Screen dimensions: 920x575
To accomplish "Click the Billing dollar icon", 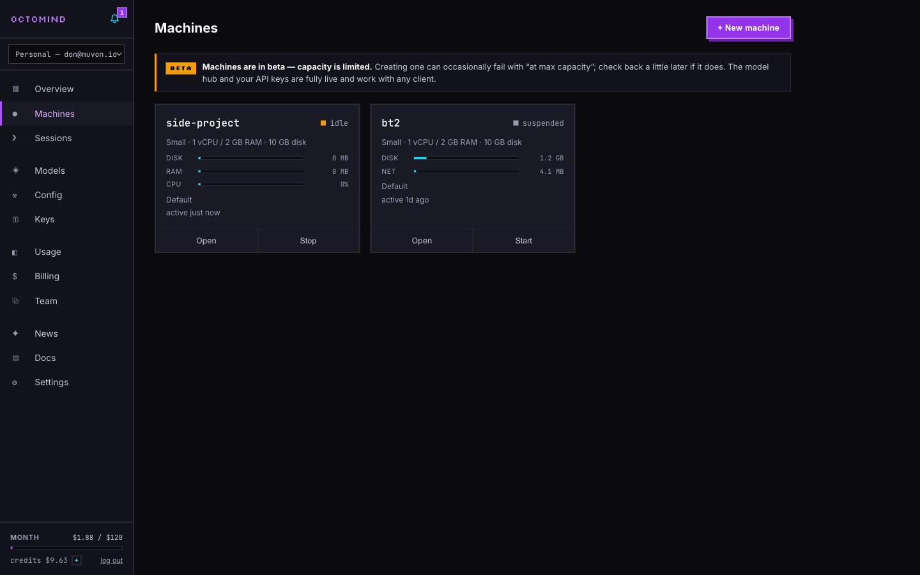I will [x=15, y=277].
